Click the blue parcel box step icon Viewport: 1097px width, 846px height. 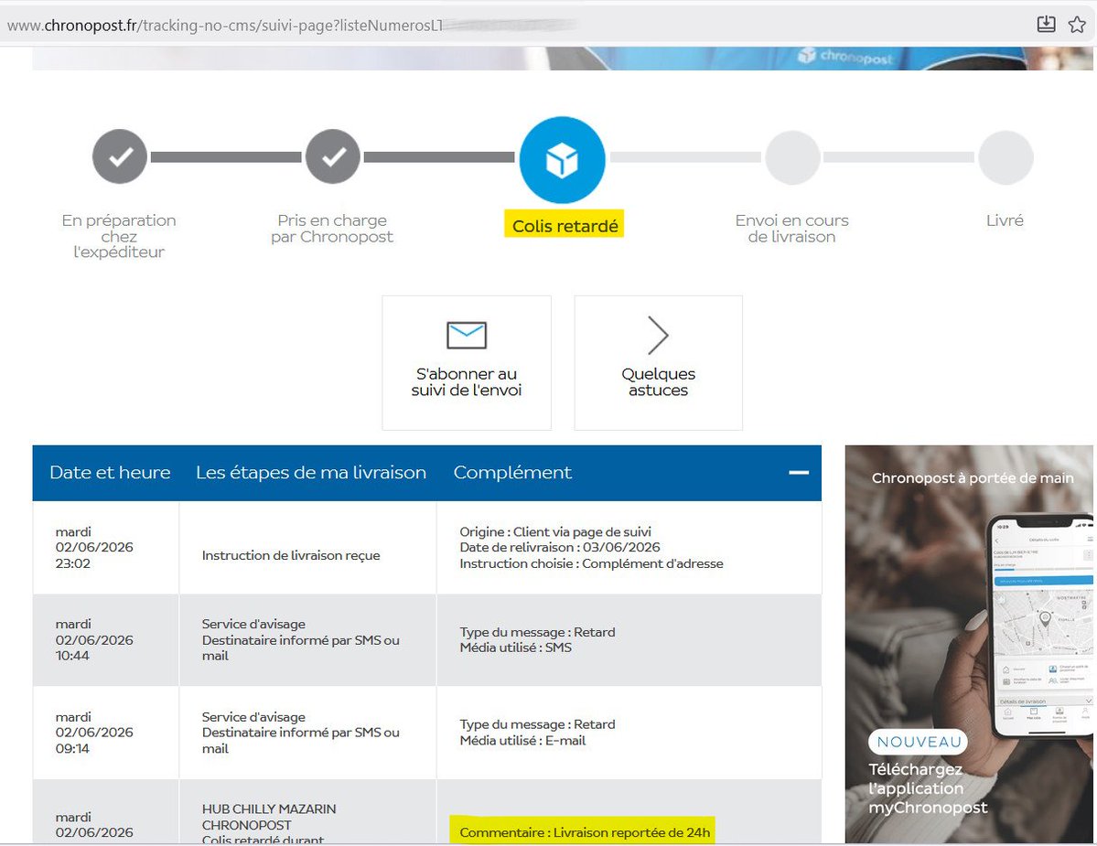tap(562, 160)
